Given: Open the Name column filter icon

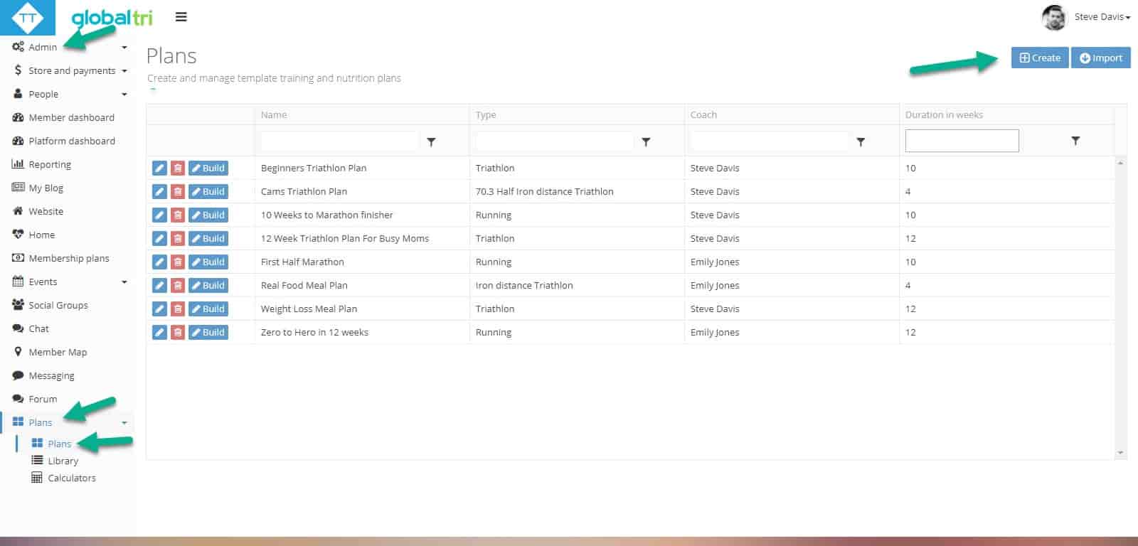Looking at the screenshot, I should point(431,141).
